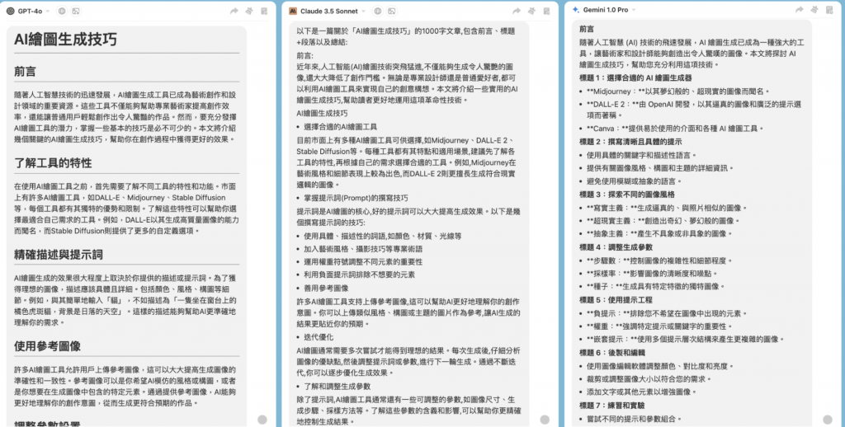Viewport: 845px width, 427px height.
Task: Click bullet "運用權重符號調整不同元素的重要性"
Action: tap(363, 261)
